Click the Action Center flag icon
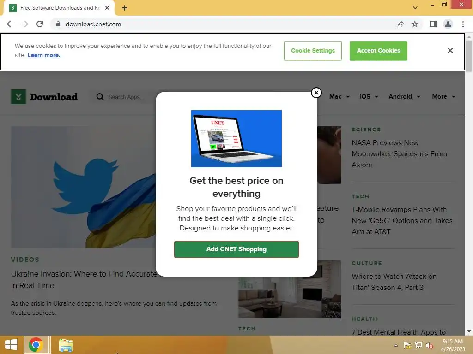The width and height of the screenshot is (473, 354). [407, 345]
